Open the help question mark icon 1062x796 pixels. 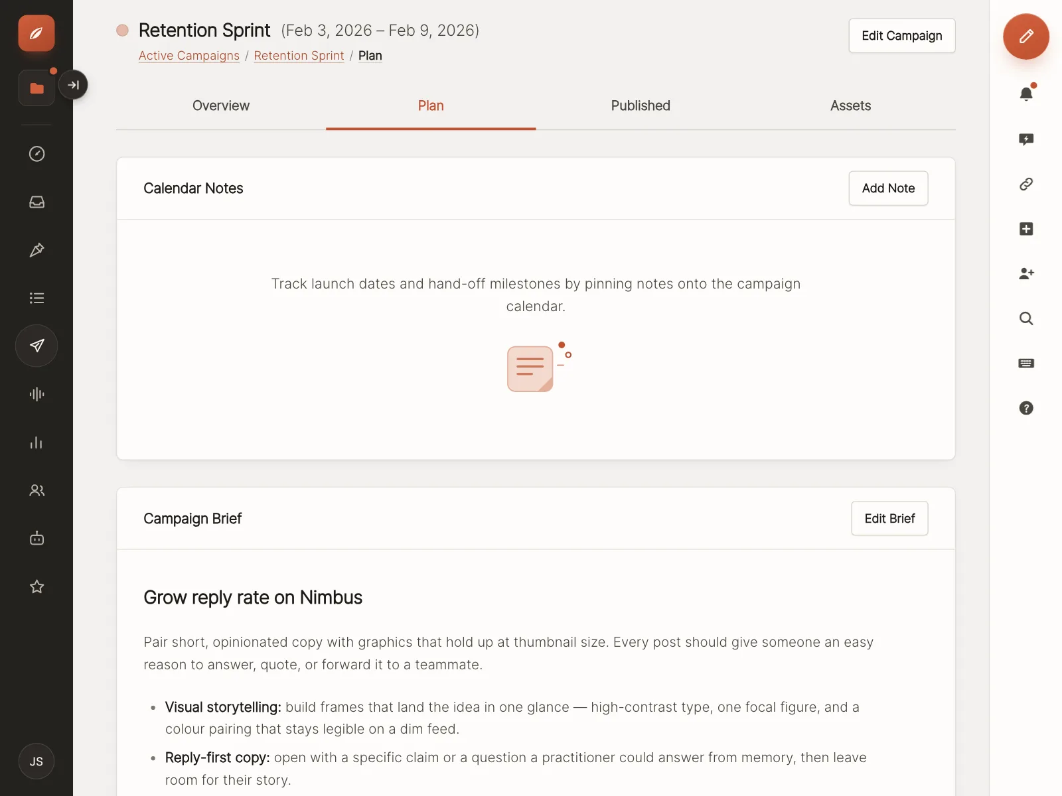tap(1026, 408)
